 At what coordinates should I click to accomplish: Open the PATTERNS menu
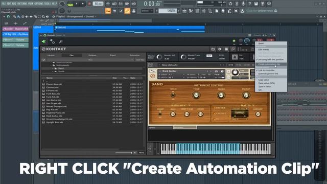click(x=22, y=4)
